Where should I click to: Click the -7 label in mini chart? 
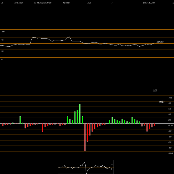click(112, 165)
